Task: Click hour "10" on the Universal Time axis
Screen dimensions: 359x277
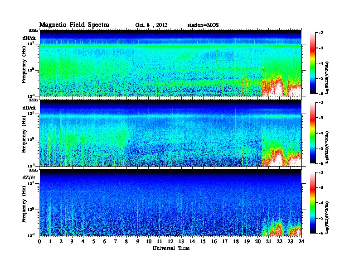Action: pos(149,241)
